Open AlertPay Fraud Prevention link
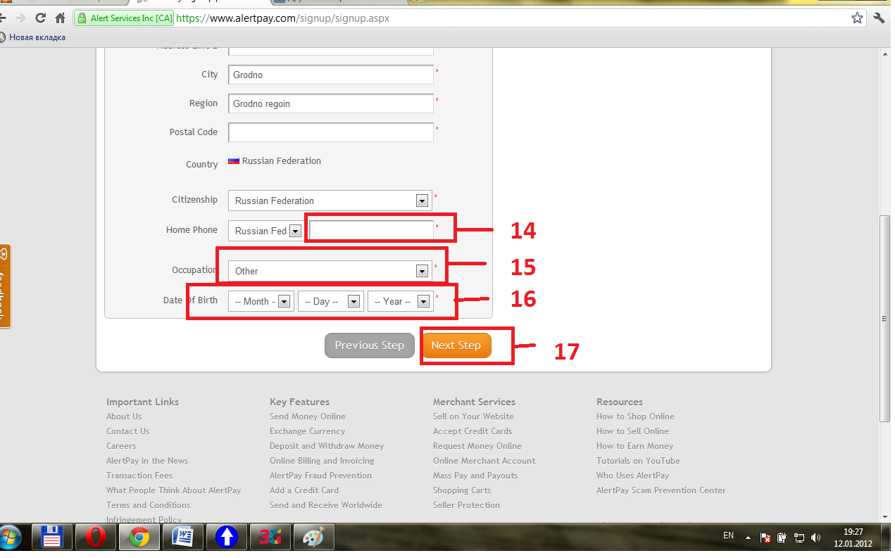Image resolution: width=895 pixels, height=558 pixels. tap(320, 476)
